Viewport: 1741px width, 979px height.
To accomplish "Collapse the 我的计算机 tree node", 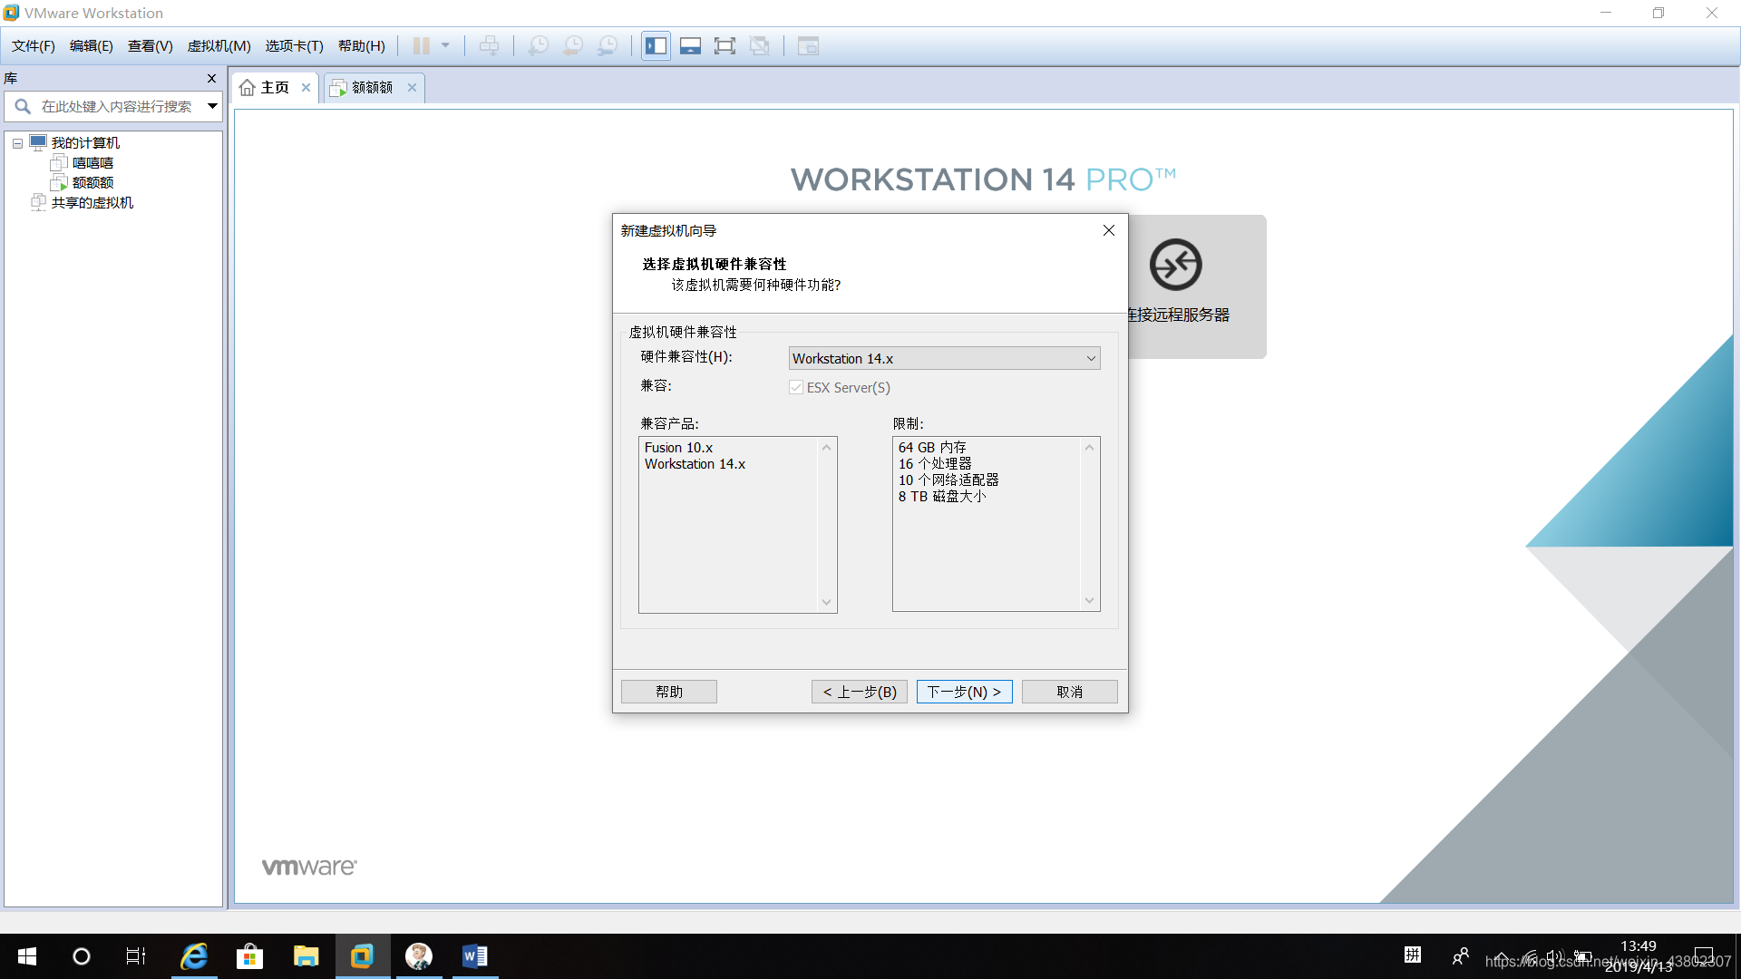I will (17, 143).
